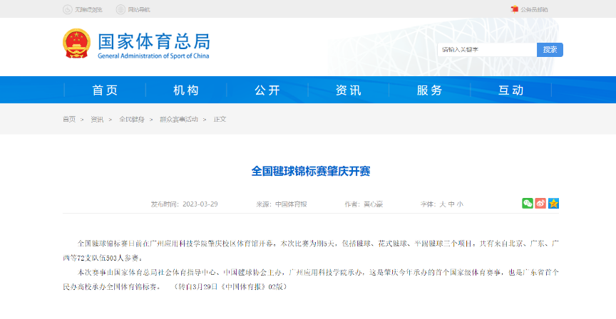Follow the 全民健身 breadcrumb link
This screenshot has height=319, width=616.
pos(131,119)
